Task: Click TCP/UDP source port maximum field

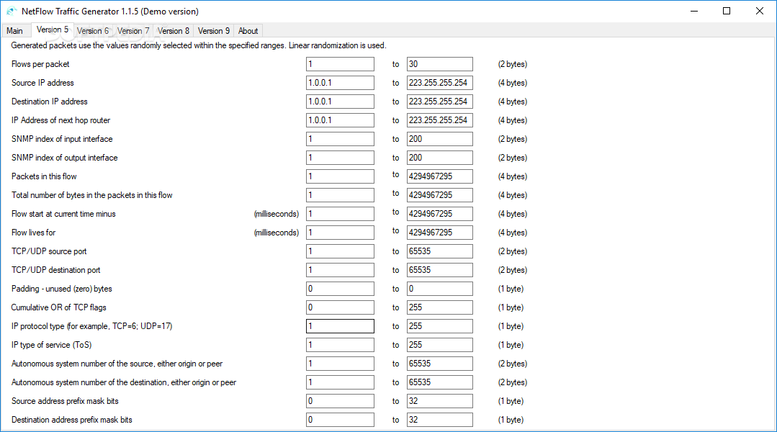Action: coord(439,251)
